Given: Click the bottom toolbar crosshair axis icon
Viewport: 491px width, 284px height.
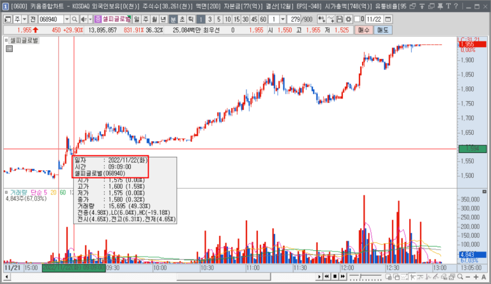Looking at the screenshot, I should 413,276.
